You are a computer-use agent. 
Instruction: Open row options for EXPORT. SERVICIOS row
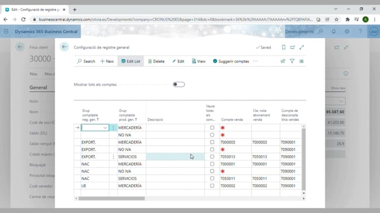click(x=113, y=156)
